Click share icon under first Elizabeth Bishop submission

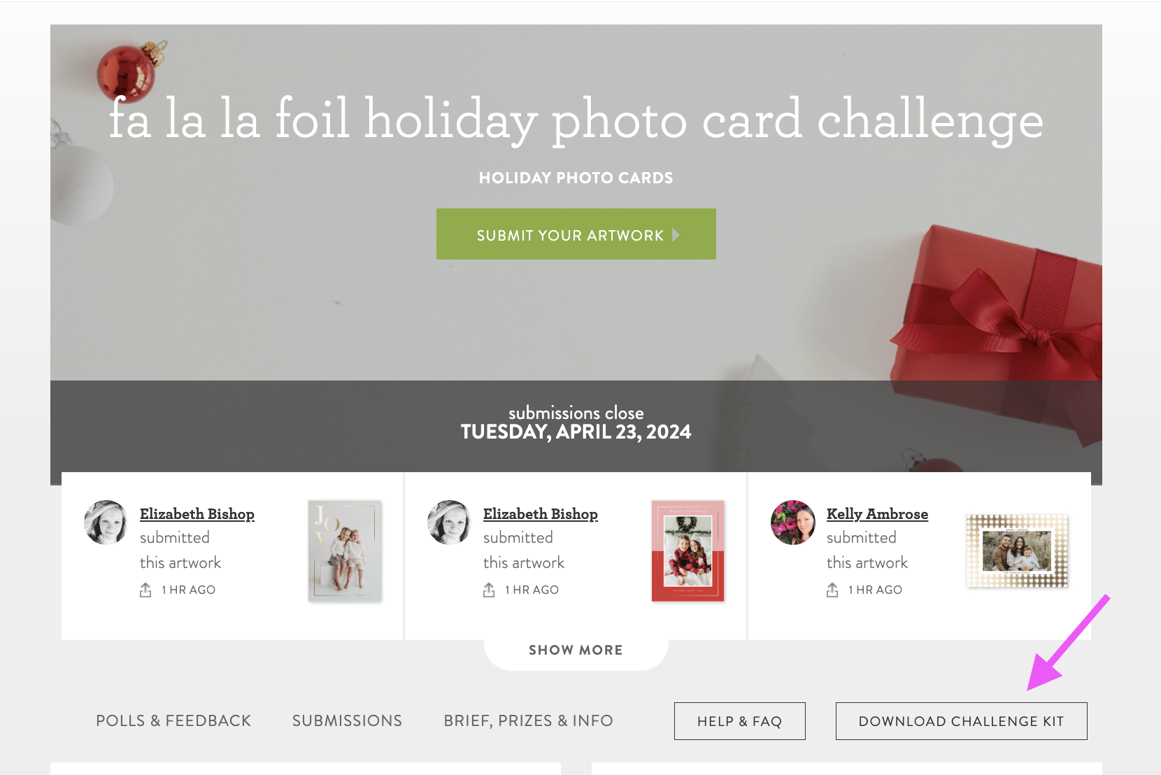145,590
